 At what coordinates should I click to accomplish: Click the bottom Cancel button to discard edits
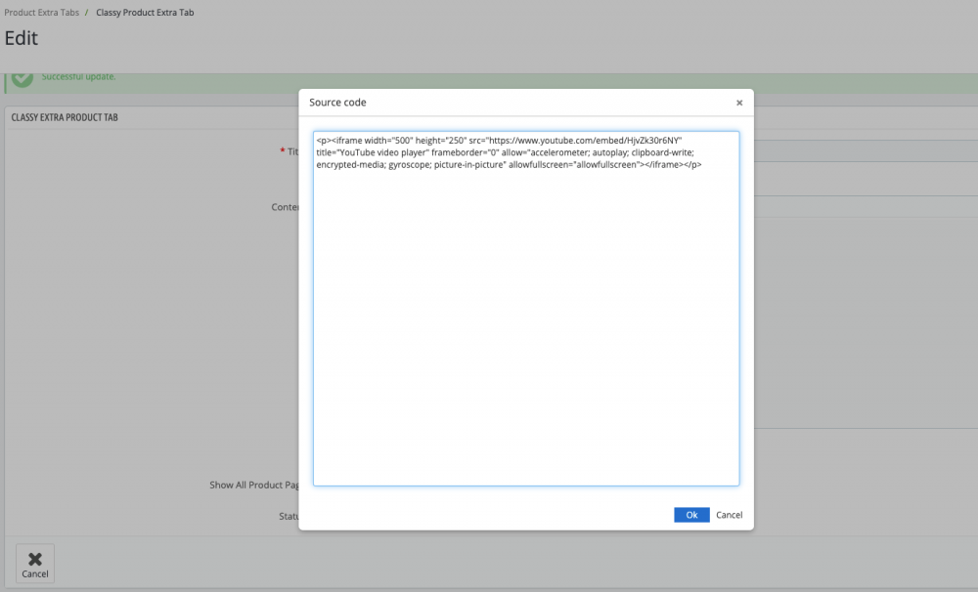tap(35, 564)
